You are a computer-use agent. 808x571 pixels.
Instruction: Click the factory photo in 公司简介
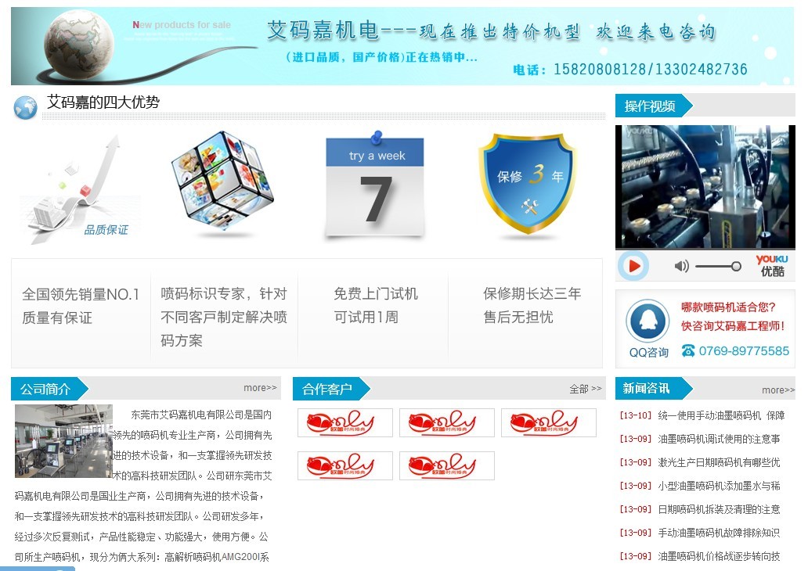[x=64, y=441]
